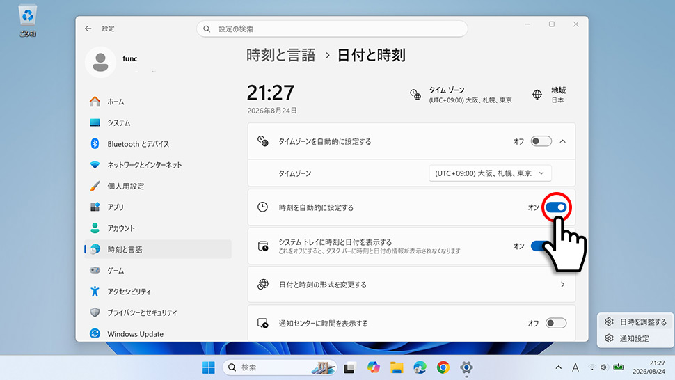Click the taskbar 検索 box

280,367
